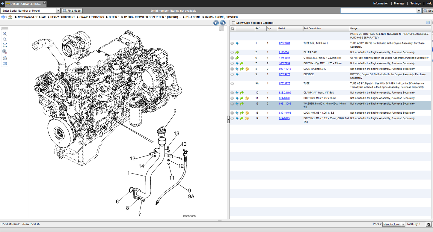The height and width of the screenshot is (232, 433).
Task: Open the serial number or model dropdown
Action: 58,11
